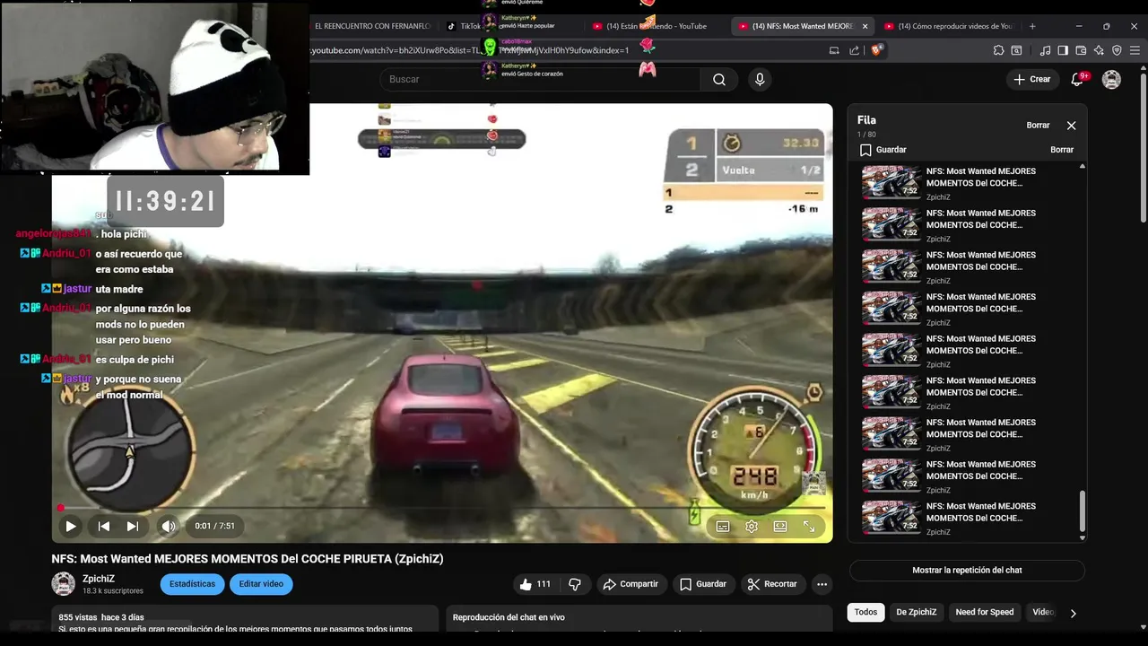The width and height of the screenshot is (1148, 646).
Task: Click Borrar in the Guardar row
Action: (1062, 150)
